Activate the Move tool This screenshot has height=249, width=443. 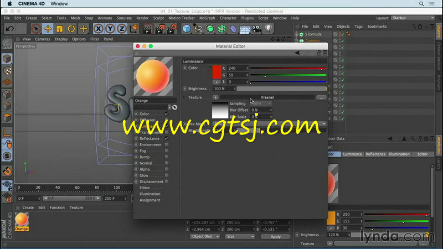[x=48, y=29]
